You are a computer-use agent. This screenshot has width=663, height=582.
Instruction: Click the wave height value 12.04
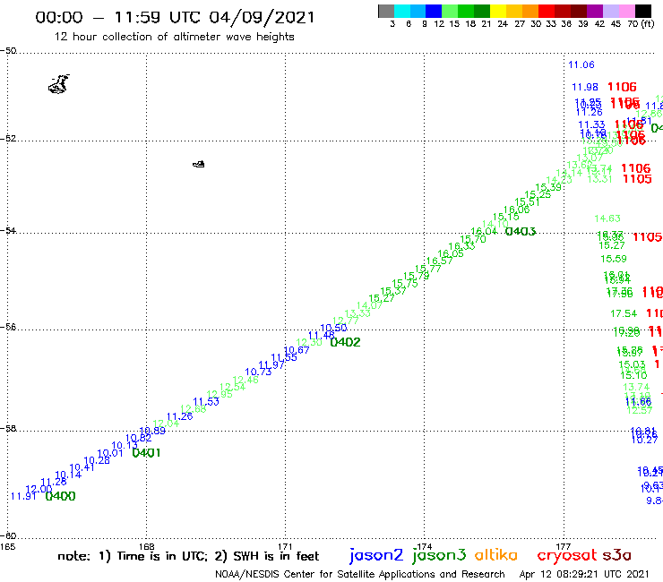click(x=166, y=424)
